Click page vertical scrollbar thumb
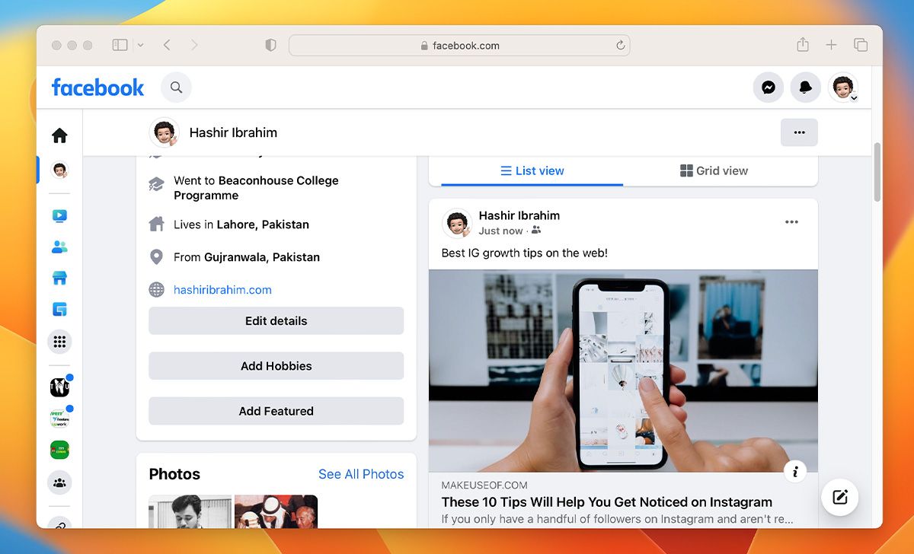This screenshot has height=554, width=914. tap(877, 173)
